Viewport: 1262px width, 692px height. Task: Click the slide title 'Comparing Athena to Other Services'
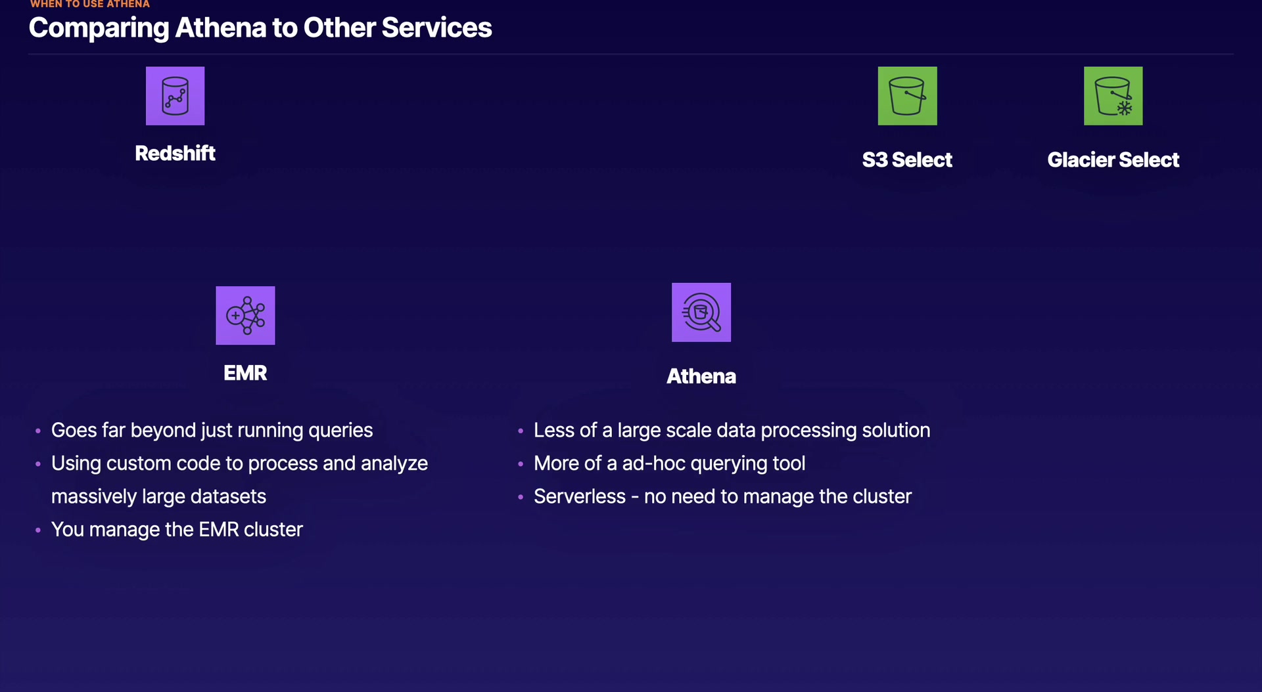pyautogui.click(x=260, y=28)
